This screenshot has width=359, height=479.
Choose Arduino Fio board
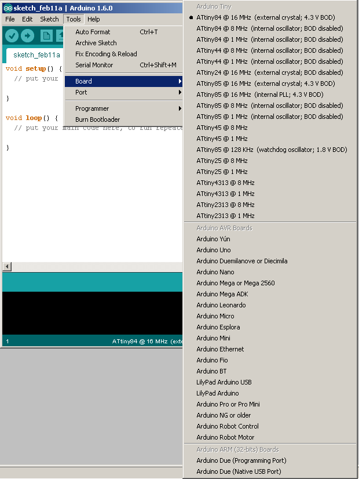(x=270, y=360)
